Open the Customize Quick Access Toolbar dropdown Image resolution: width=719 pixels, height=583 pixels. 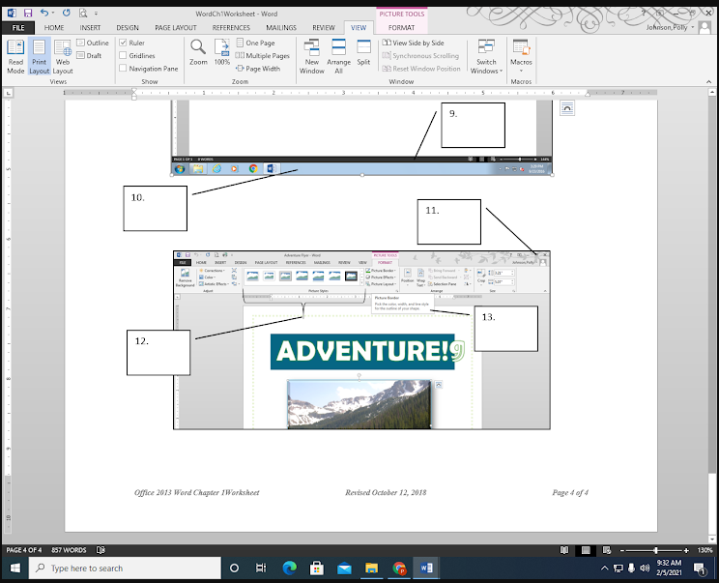pos(96,14)
